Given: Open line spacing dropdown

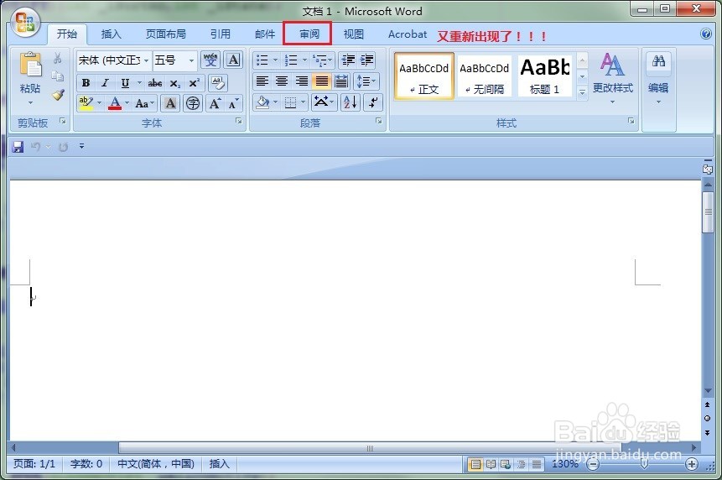Looking at the screenshot, I should [x=366, y=81].
